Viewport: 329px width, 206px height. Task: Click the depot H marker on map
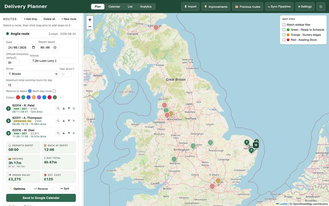pyautogui.click(x=256, y=145)
